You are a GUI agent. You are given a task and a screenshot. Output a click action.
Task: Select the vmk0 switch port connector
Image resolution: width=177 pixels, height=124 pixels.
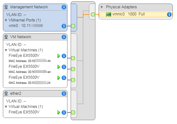[73, 26]
